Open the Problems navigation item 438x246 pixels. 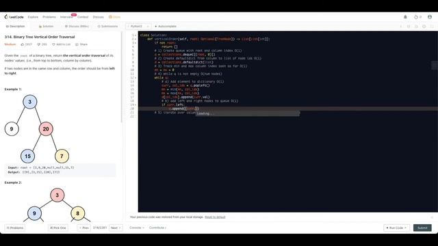[49, 17]
